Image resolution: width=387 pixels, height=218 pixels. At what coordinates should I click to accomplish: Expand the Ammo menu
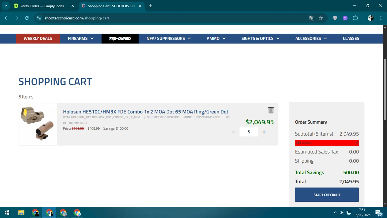(216, 39)
